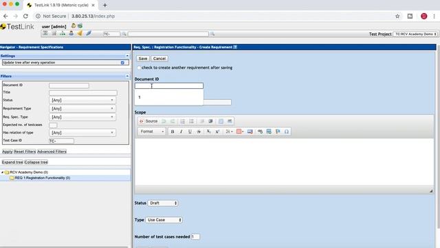
Task: Click the Source button in scope editor
Action: [x=148, y=121]
